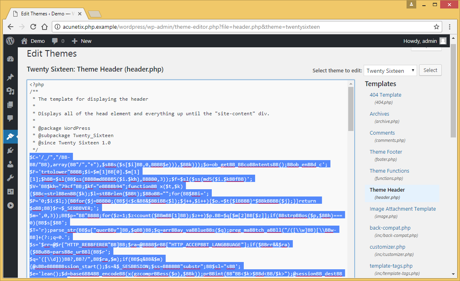Viewport: 460px width, 281px height.
Task: Open the Posts pushpin sidebar icon
Action: (x=10, y=77)
